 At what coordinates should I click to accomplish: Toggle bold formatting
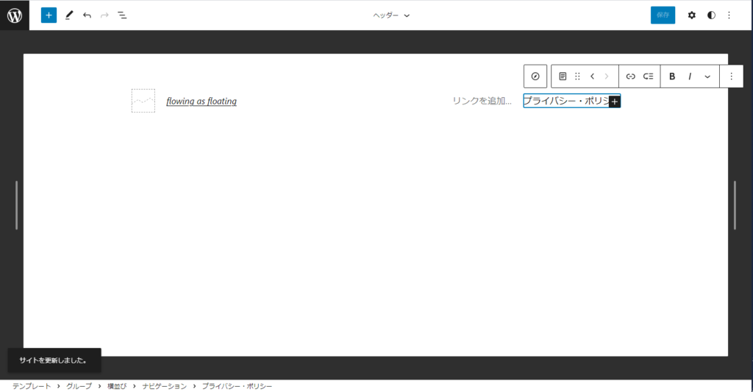(672, 76)
